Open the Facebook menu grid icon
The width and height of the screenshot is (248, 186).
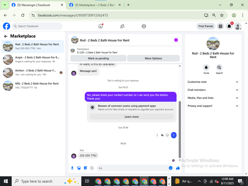tap(220, 26)
